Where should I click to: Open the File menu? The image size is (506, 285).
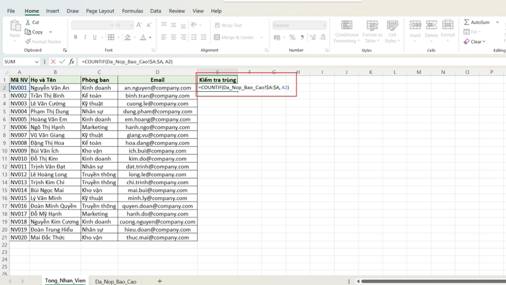pos(11,11)
